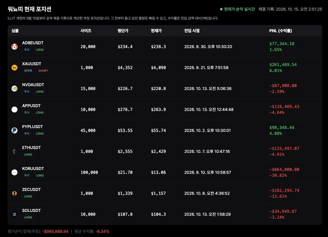Click the $4,352 average price for XAUUSDT

click(x=125, y=68)
